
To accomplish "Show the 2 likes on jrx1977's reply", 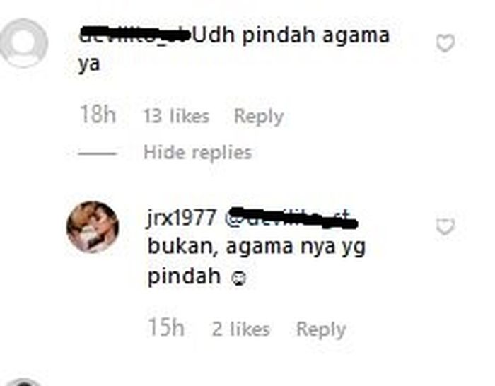I will click(x=241, y=329).
